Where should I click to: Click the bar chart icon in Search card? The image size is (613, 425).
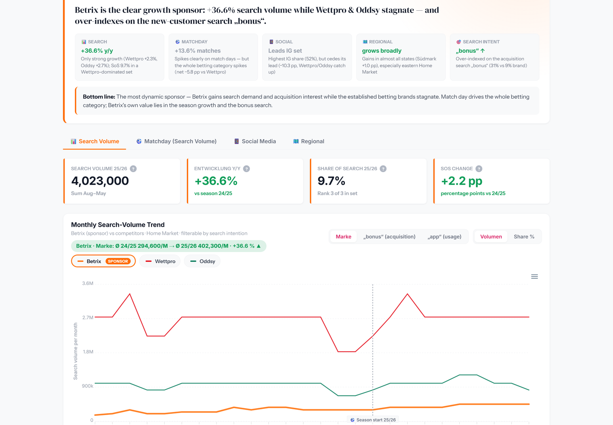(x=84, y=42)
